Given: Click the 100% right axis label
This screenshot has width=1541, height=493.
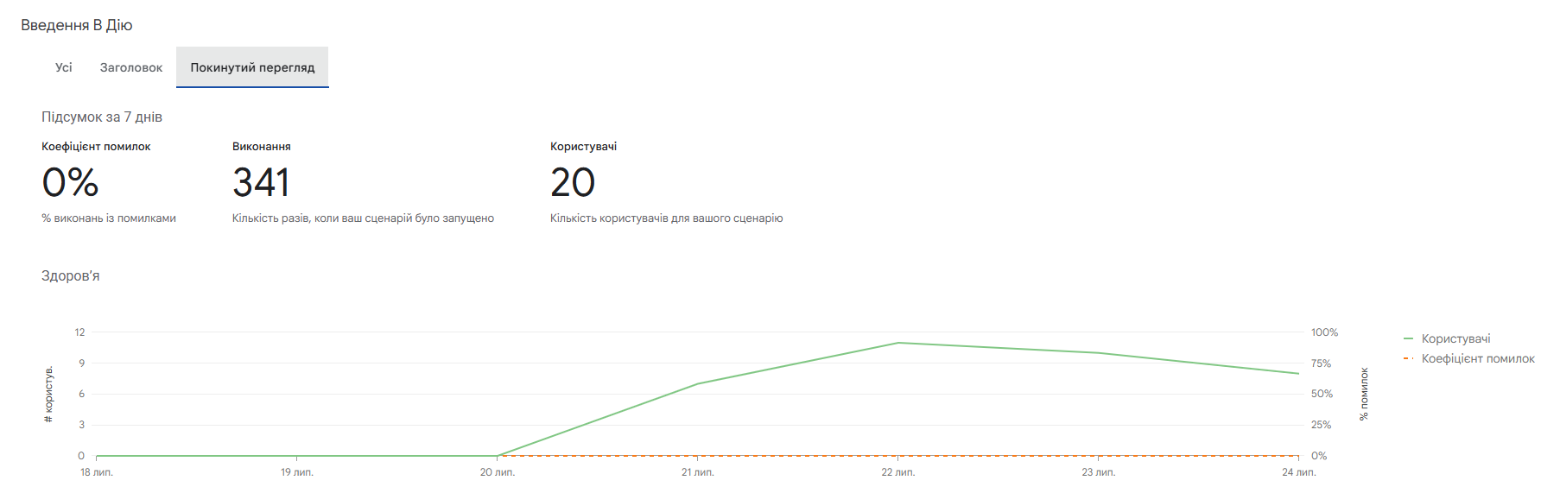Looking at the screenshot, I should pyautogui.click(x=1324, y=332).
